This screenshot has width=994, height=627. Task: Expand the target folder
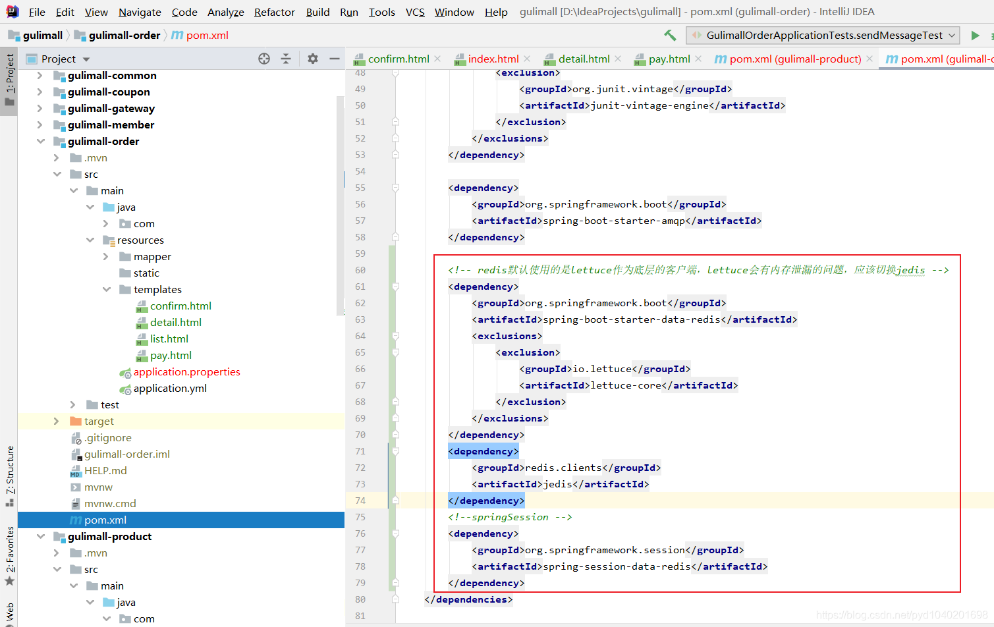point(57,421)
